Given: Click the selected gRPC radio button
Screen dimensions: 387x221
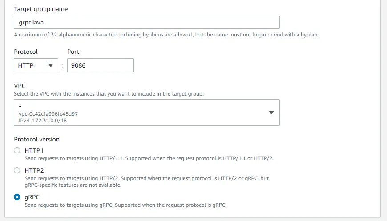Looking at the screenshot, I should (17, 197).
